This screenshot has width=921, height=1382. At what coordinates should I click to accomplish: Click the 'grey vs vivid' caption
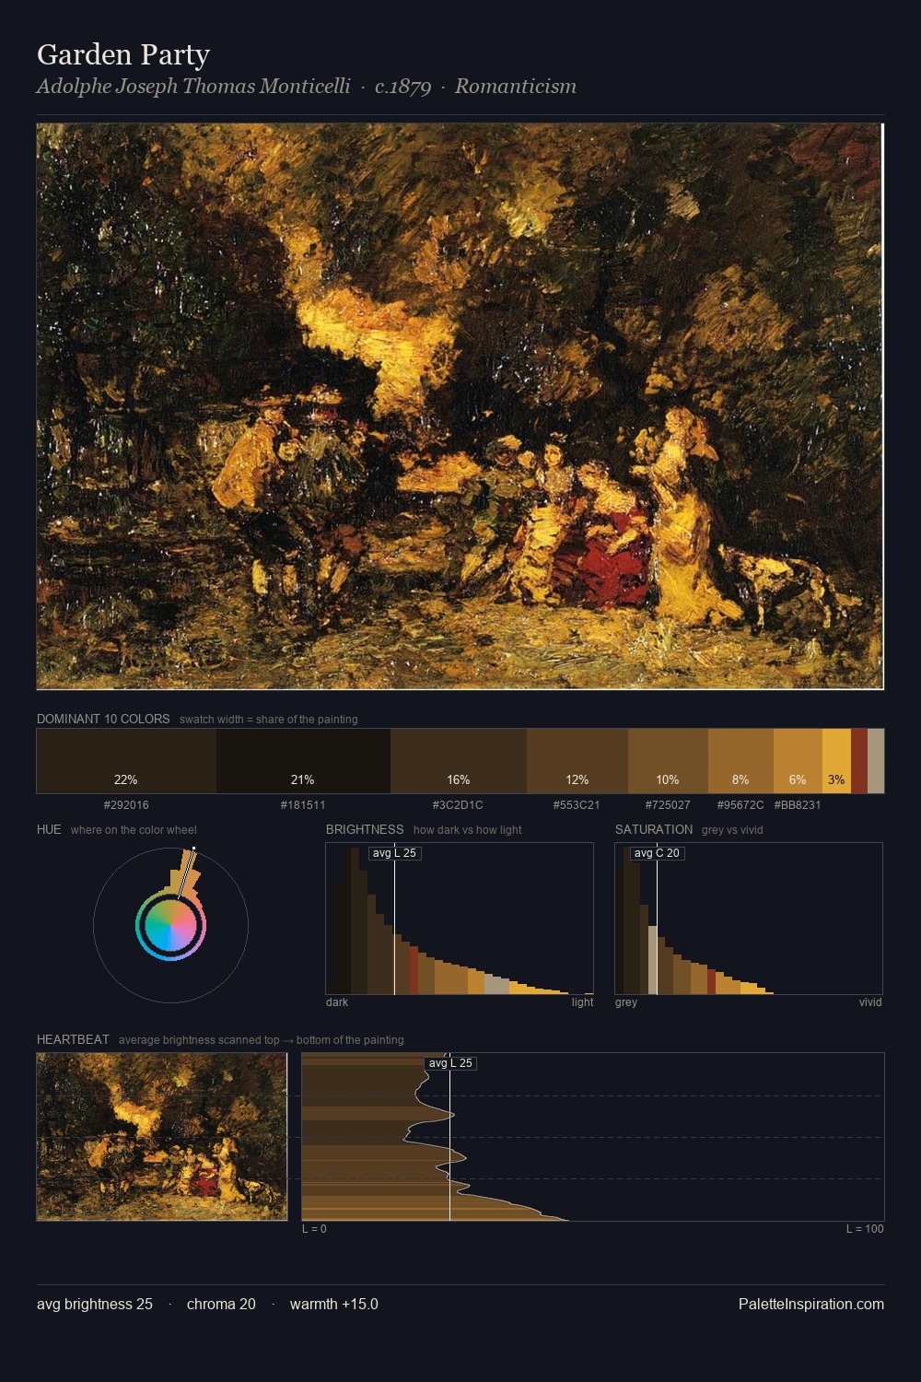[732, 830]
